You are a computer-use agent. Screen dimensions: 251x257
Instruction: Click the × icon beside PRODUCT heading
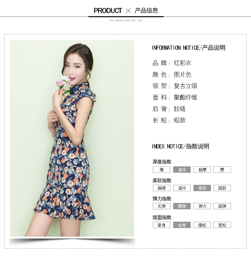128,11
